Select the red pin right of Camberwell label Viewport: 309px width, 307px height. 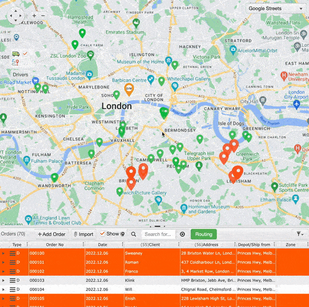tap(143, 171)
